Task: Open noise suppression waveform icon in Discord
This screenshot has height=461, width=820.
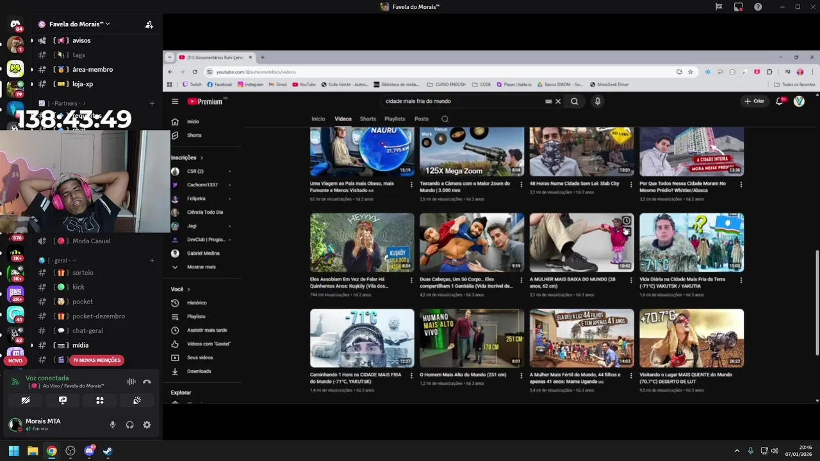Action: (131, 382)
